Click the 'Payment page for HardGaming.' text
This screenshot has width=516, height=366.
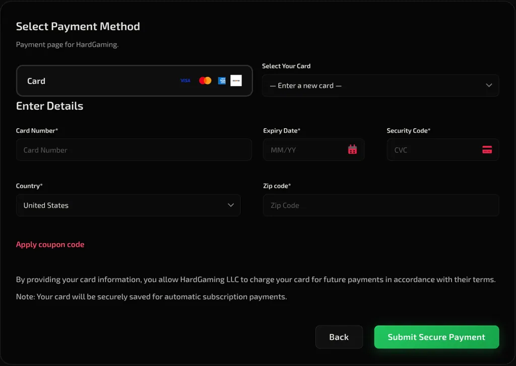point(68,45)
